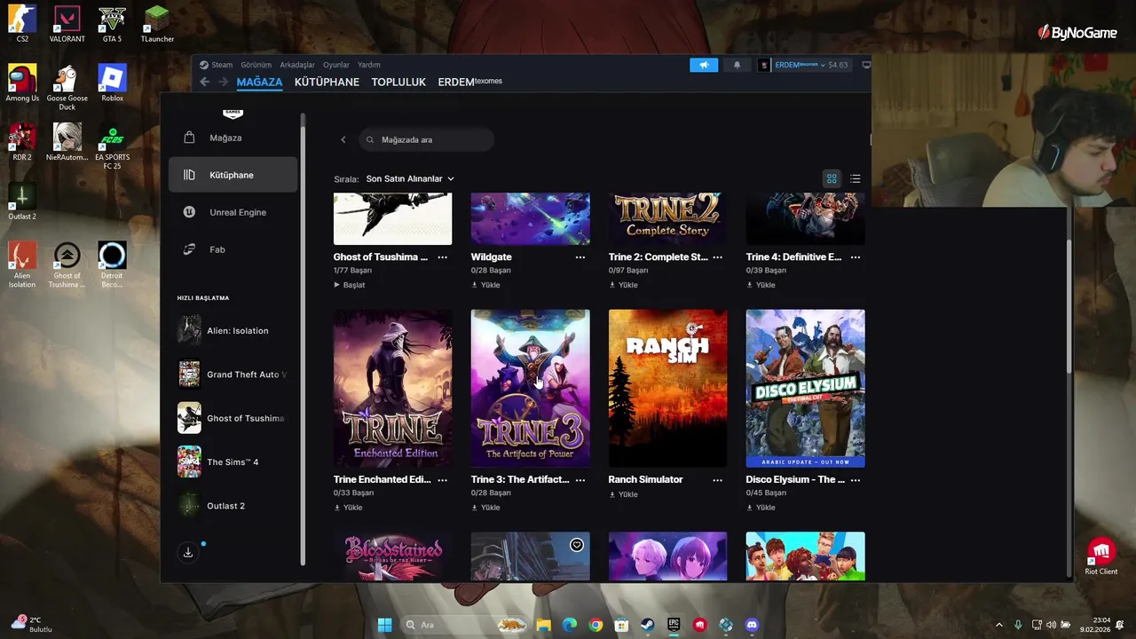The image size is (1136, 639).
Task: Toggle the wishlist heart on the partly visible game cover
Action: tap(577, 545)
